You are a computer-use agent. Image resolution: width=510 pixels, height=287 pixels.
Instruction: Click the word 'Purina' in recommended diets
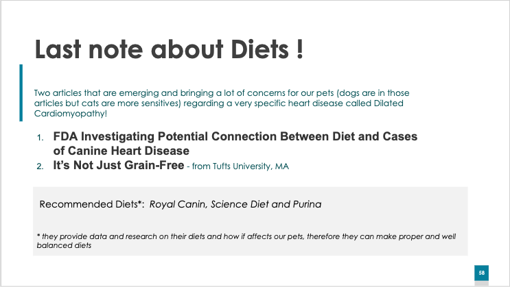[x=307, y=204]
